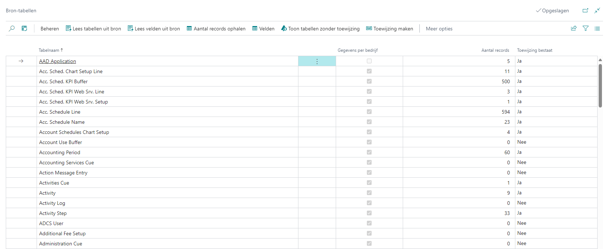
Task: Open the AAD Application link
Action: coord(58,62)
